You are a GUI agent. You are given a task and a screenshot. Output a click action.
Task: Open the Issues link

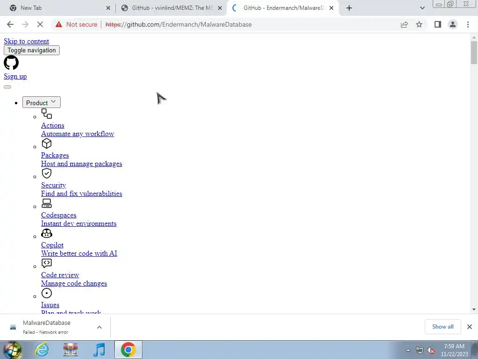click(x=50, y=305)
